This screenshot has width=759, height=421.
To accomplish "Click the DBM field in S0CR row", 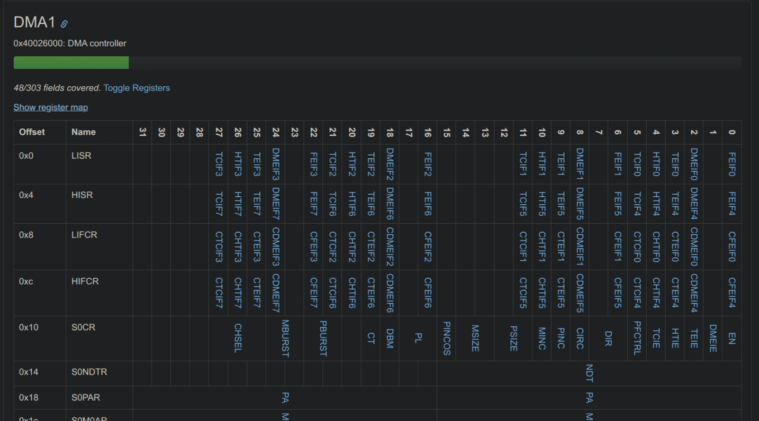I will 389,338.
